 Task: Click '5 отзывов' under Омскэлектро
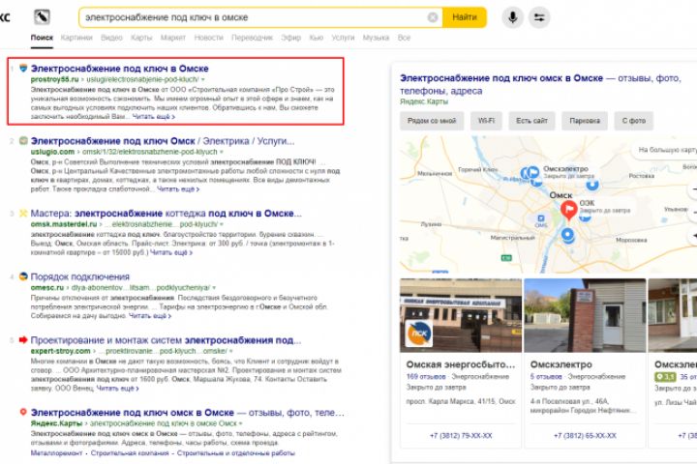point(546,377)
